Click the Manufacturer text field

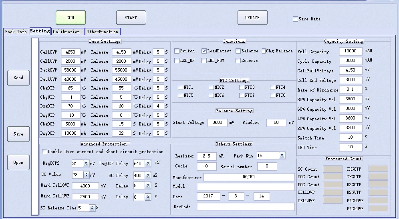pos(249,177)
